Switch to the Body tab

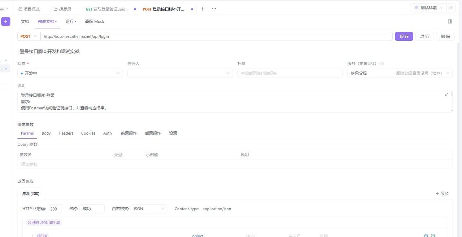tap(46, 133)
